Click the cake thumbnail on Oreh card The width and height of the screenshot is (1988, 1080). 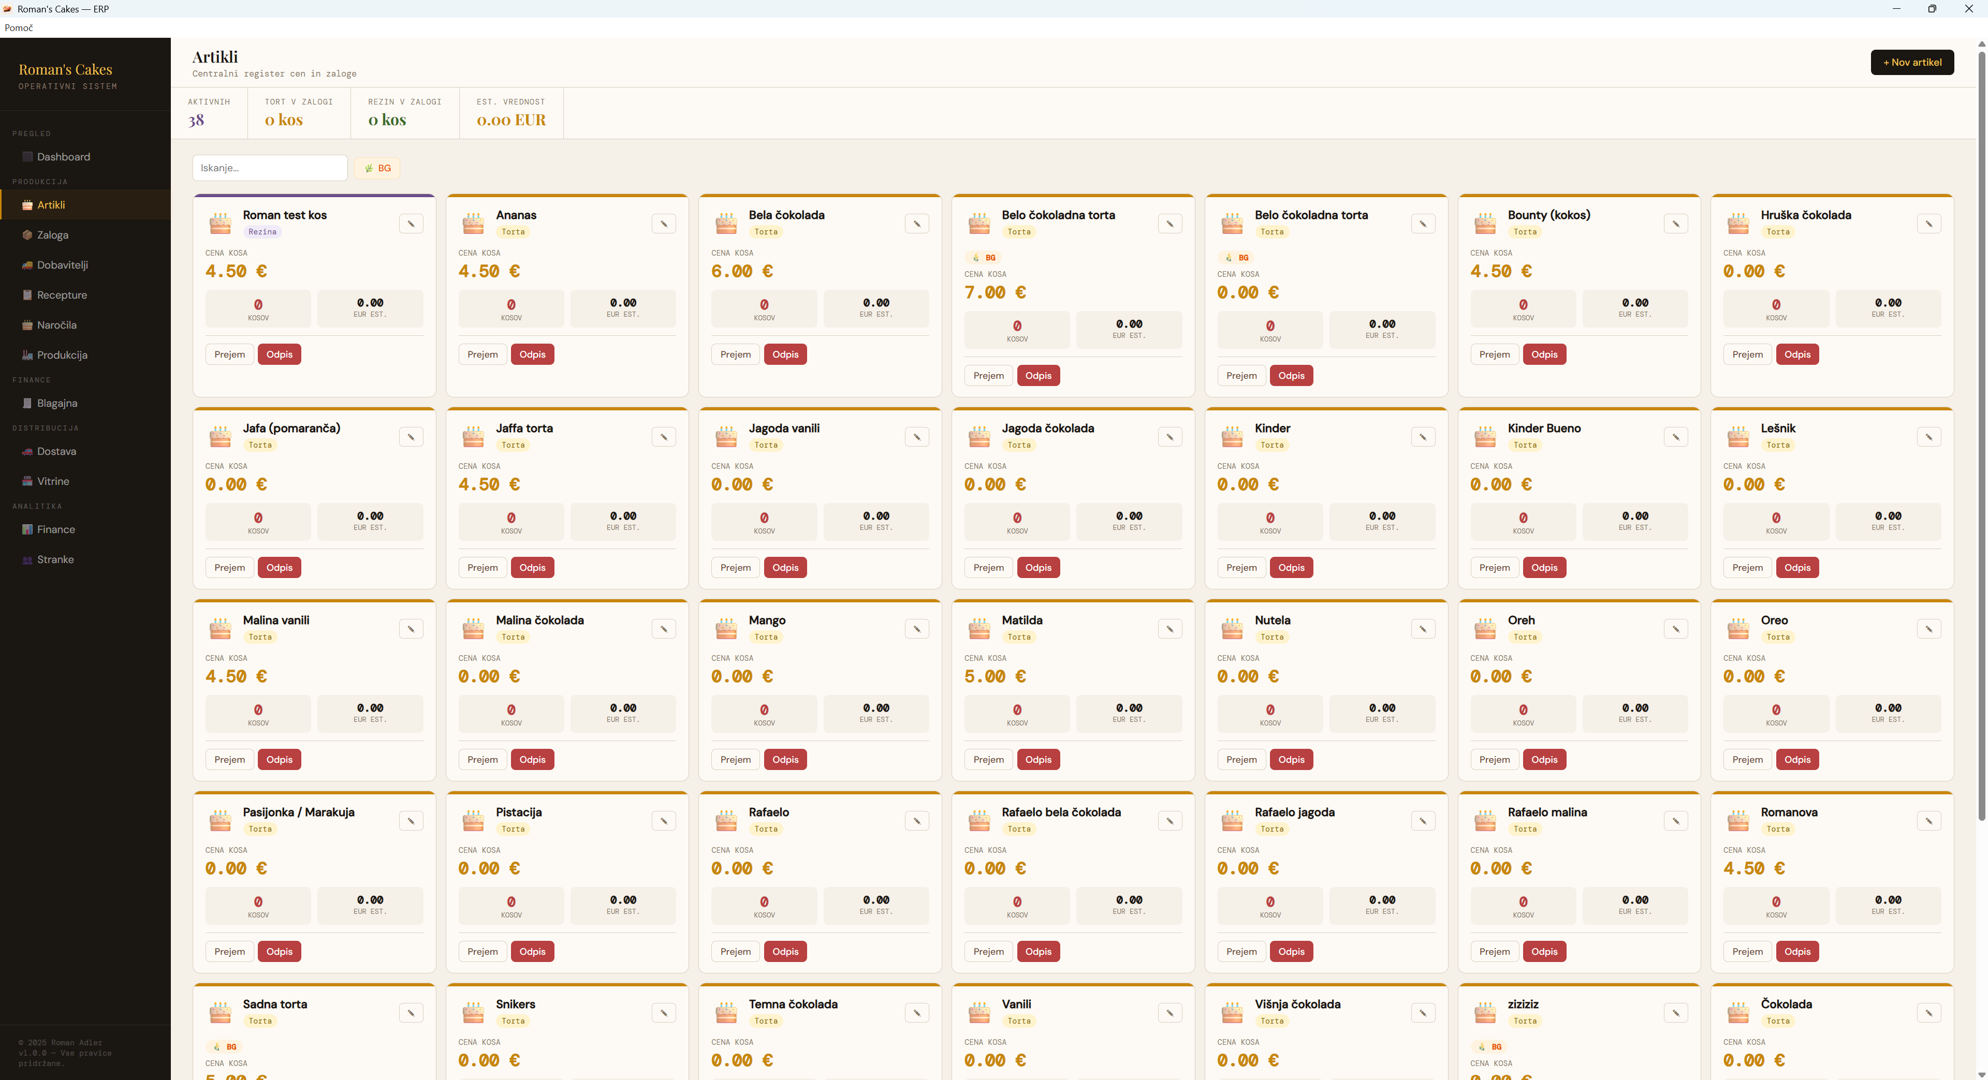tap(1486, 629)
